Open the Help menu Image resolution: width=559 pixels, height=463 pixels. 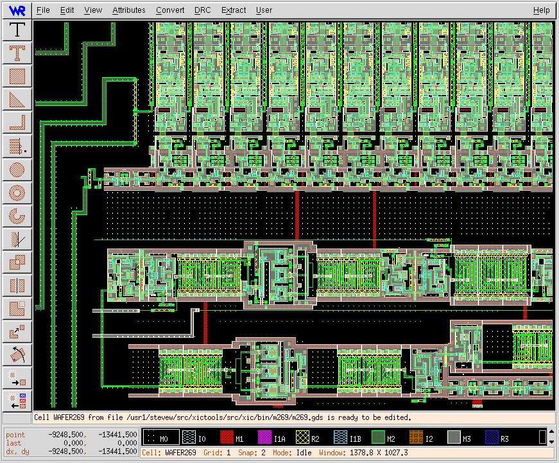tap(541, 10)
